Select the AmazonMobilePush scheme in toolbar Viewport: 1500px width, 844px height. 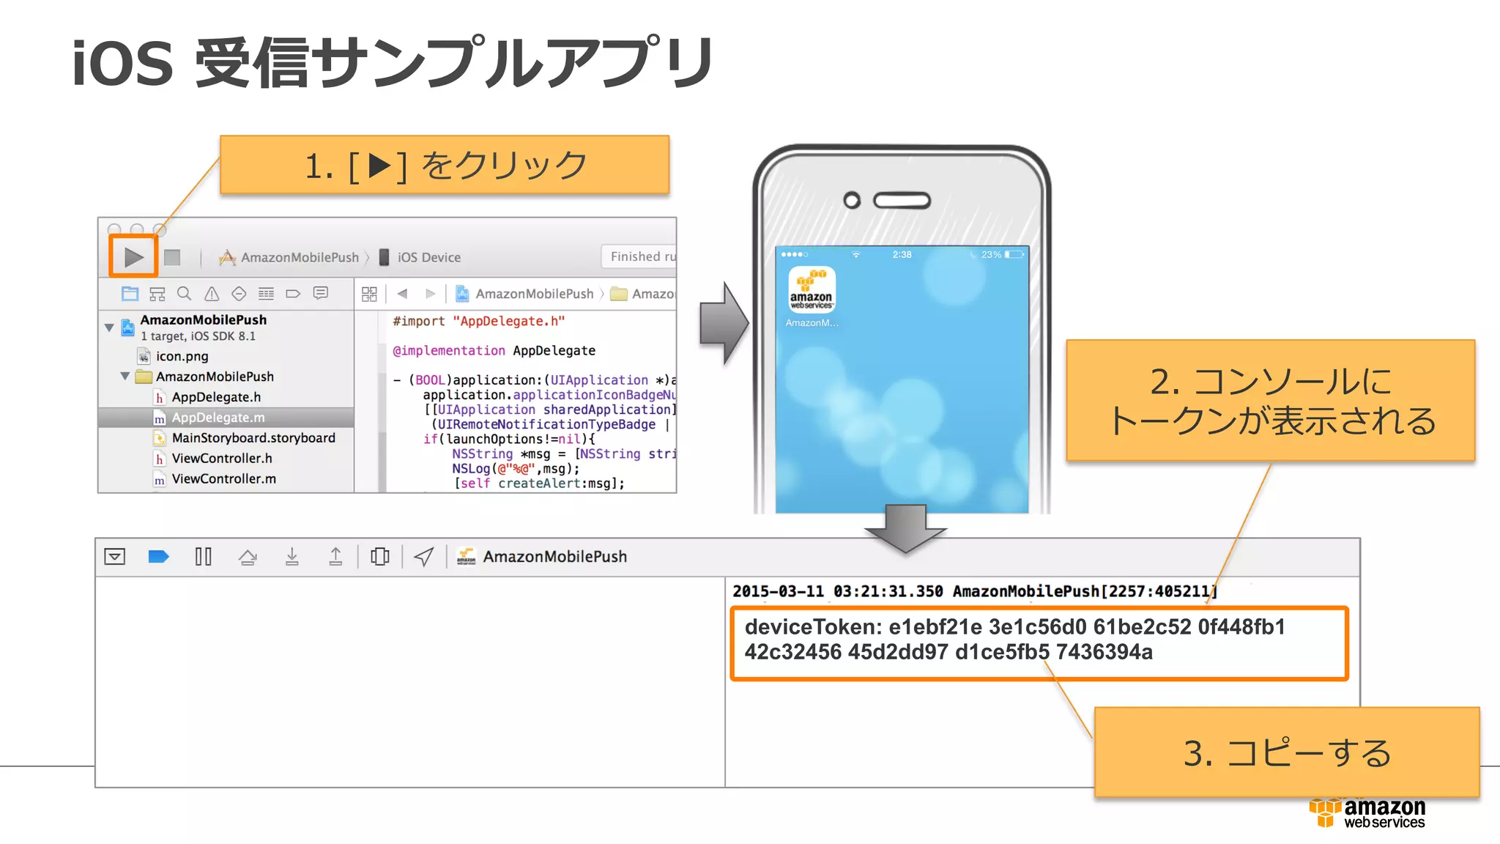(289, 257)
